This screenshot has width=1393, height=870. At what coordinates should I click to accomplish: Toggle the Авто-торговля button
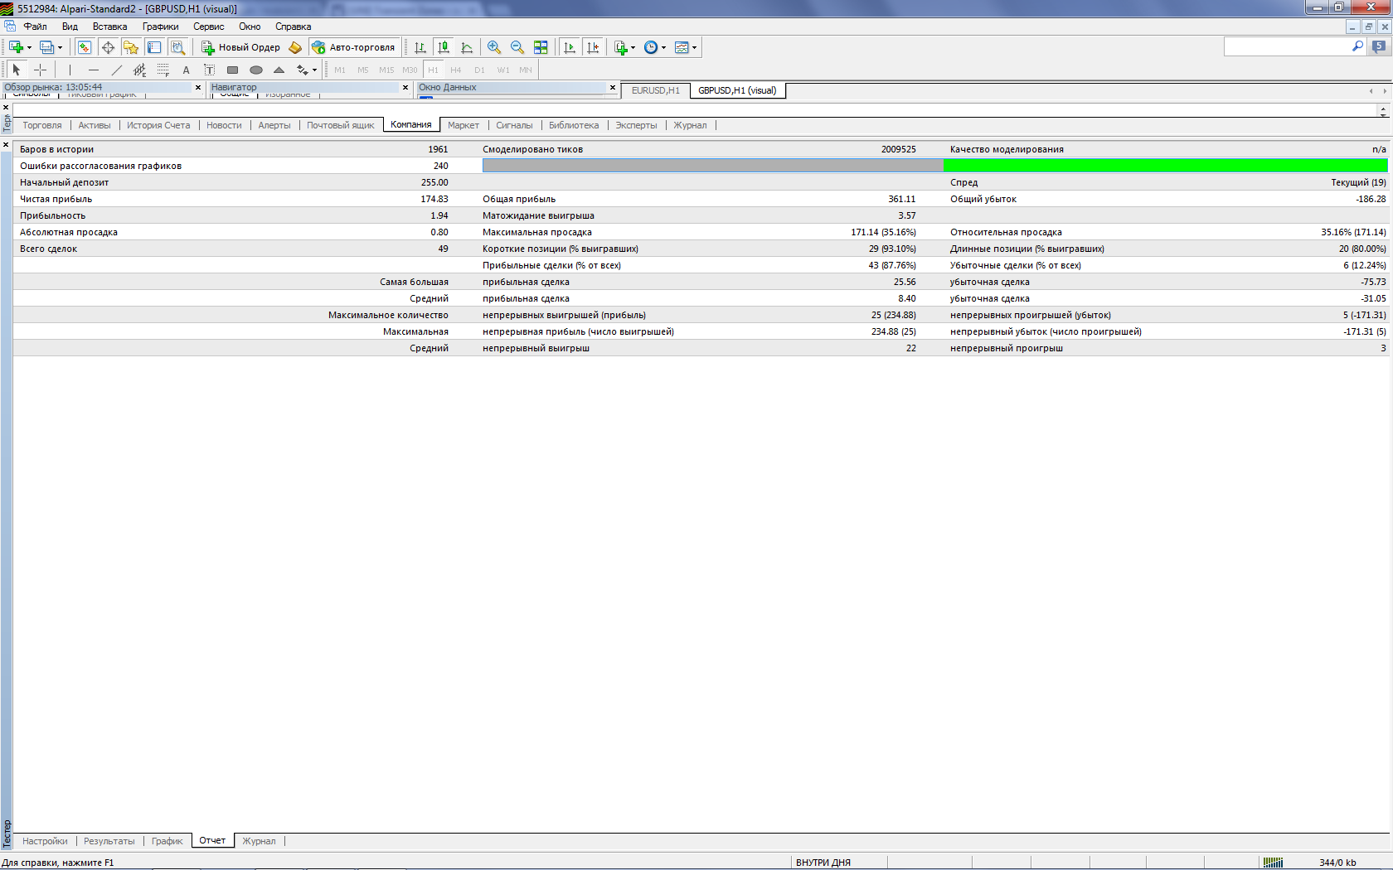click(x=355, y=47)
